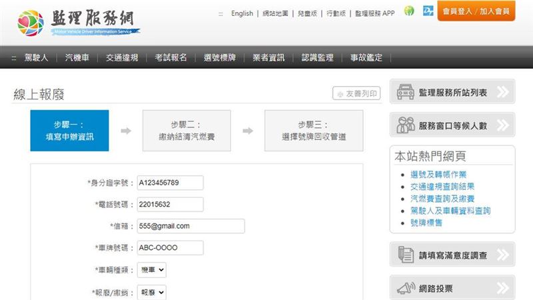Open the 認識監理 menu
The width and height of the screenshot is (533, 300).
point(318,57)
